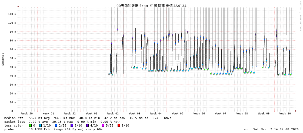Image resolution: width=303 pixels, height=133 pixels.
Task: Click the median rtt statistics line
Action: click(x=88, y=118)
